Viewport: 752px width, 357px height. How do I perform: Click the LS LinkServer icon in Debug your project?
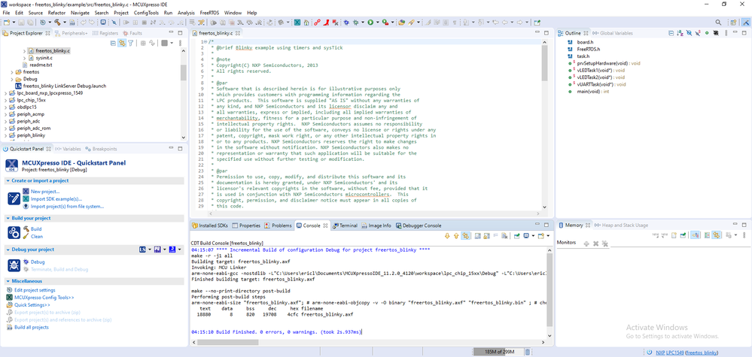click(x=142, y=250)
